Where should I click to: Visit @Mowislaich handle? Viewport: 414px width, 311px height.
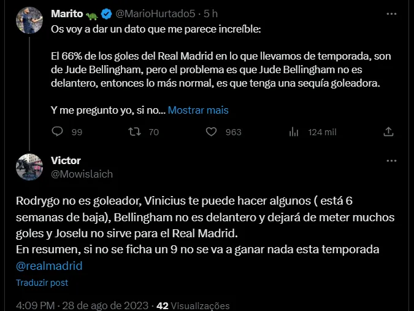click(x=81, y=174)
